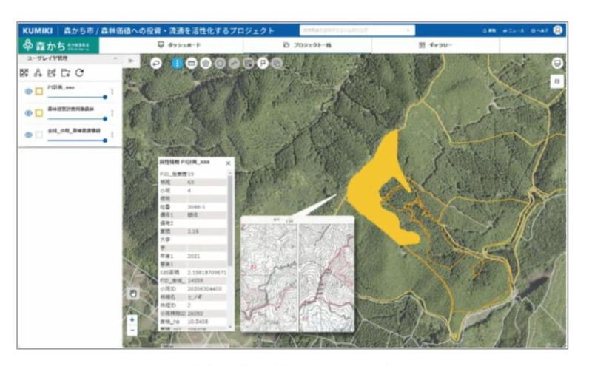Viewport: 592px width, 366px height.
Task: Toggle visibility eye of third layer
Action: point(28,135)
